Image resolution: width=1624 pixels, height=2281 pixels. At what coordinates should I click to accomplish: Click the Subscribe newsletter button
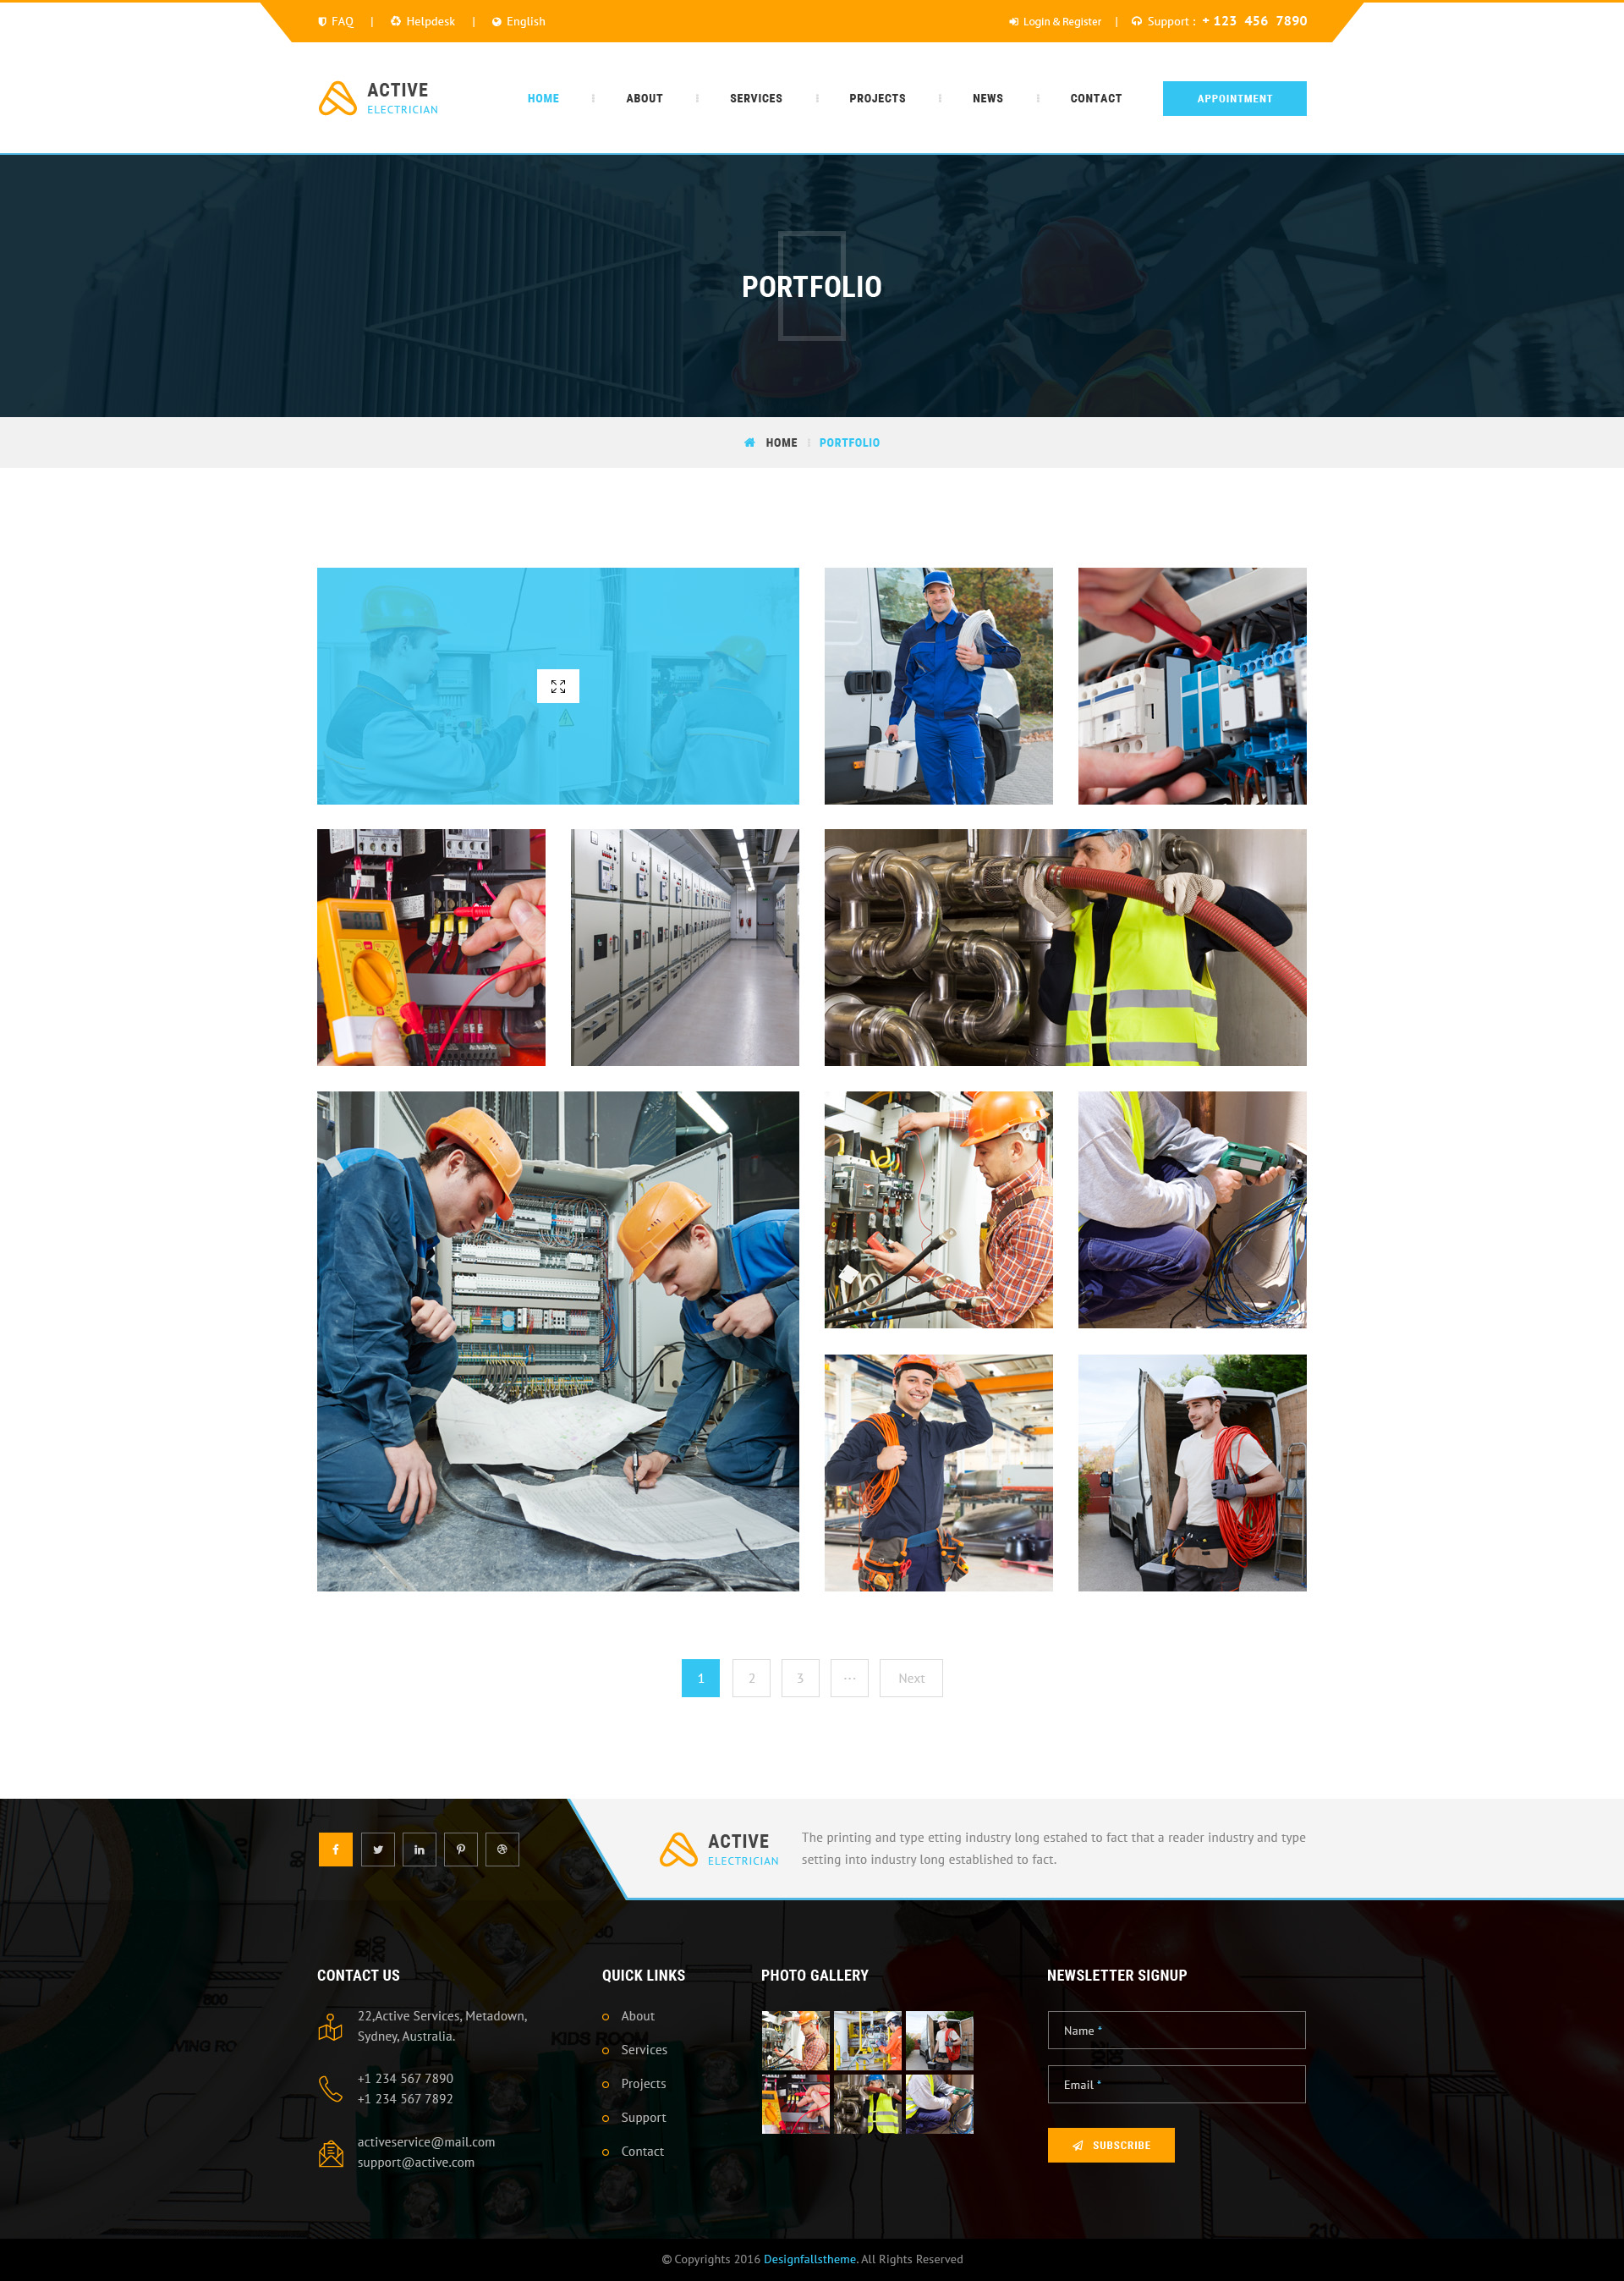pyautogui.click(x=1111, y=2145)
